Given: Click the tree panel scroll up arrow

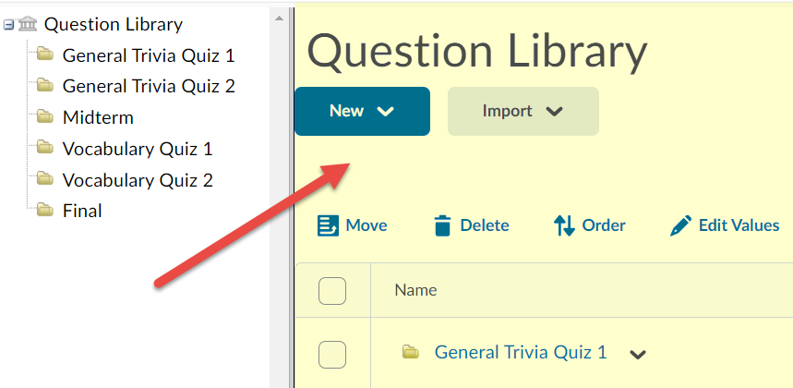Looking at the screenshot, I should pyautogui.click(x=278, y=17).
